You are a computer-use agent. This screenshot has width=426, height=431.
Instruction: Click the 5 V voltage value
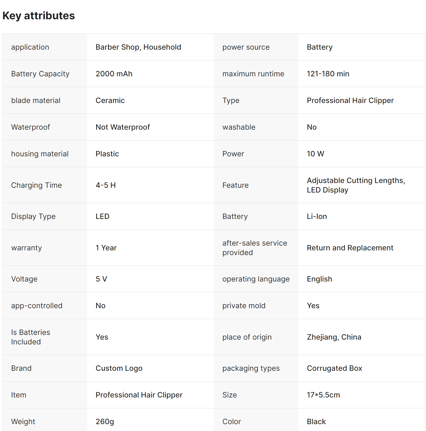click(101, 279)
